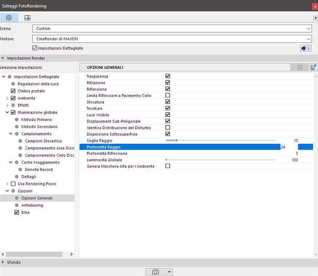This screenshot has width=318, height=276.
Task: Click the tree list view icon
Action: (x=299, y=68)
